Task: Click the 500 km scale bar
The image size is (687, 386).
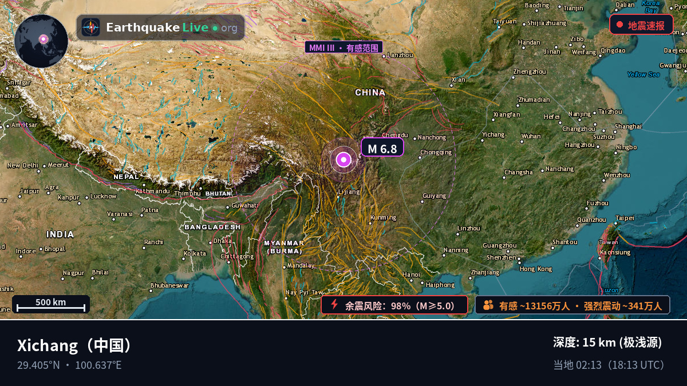Action: [51, 304]
